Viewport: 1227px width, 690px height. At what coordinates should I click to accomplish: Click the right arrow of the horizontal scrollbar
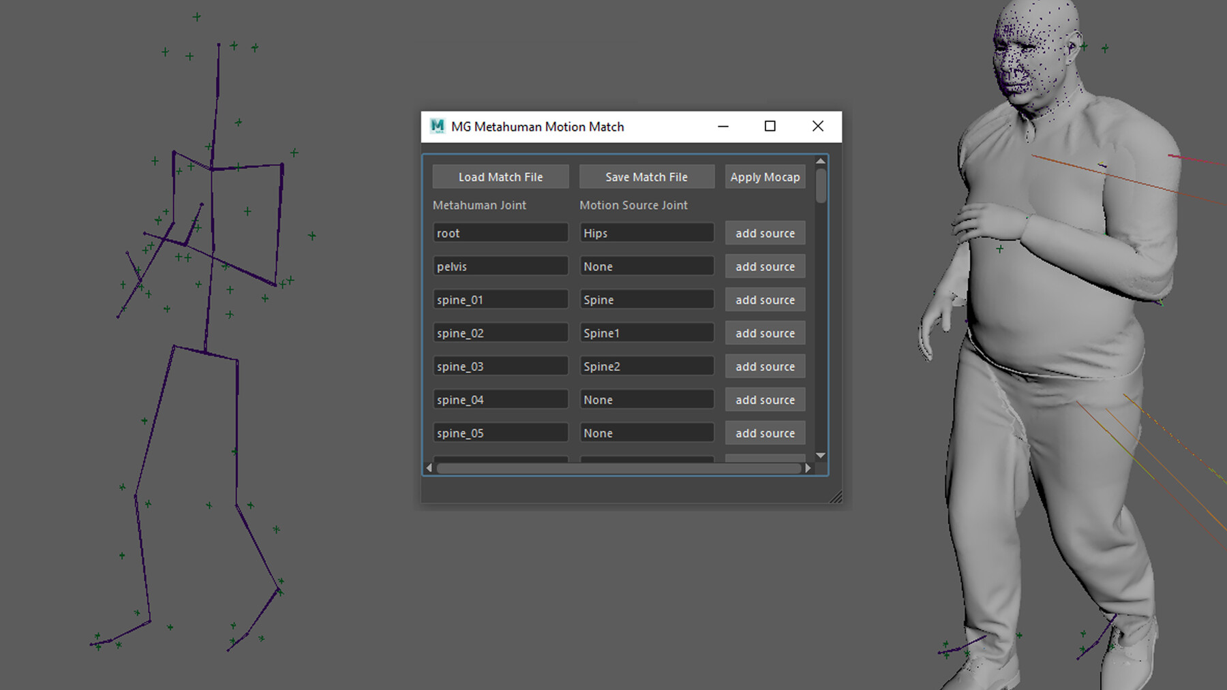click(x=808, y=467)
